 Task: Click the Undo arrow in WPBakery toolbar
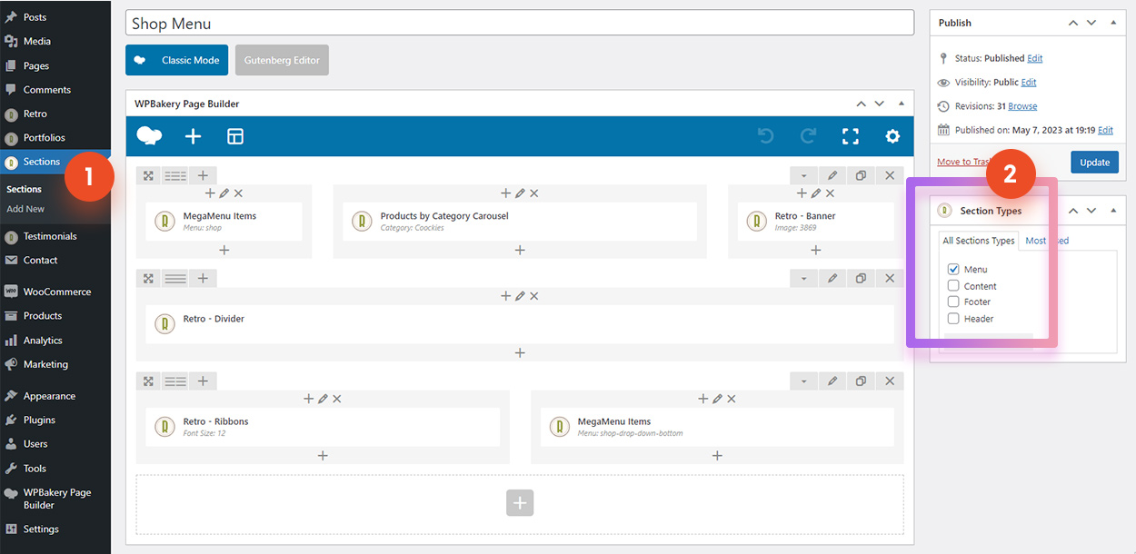765,136
